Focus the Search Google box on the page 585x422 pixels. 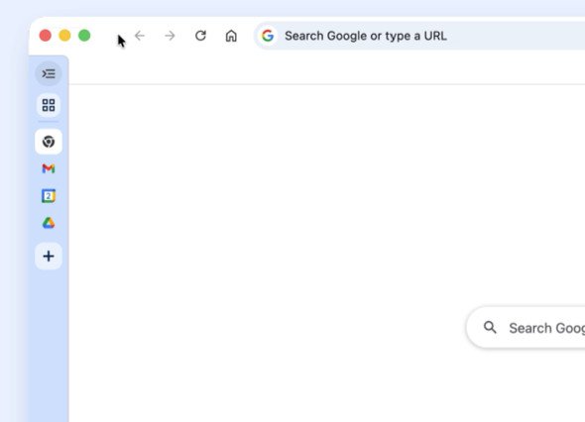point(526,328)
